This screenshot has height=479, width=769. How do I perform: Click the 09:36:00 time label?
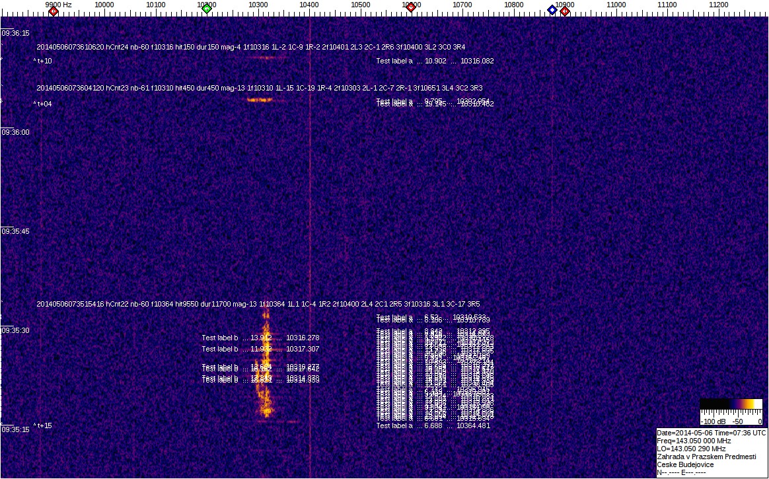pos(15,132)
